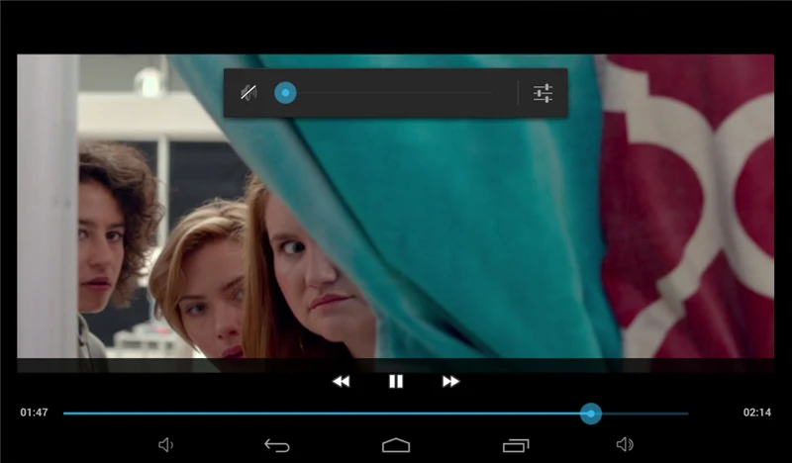Click the muted speaker icon in volume panel
This screenshot has height=463, width=792.
click(x=248, y=93)
